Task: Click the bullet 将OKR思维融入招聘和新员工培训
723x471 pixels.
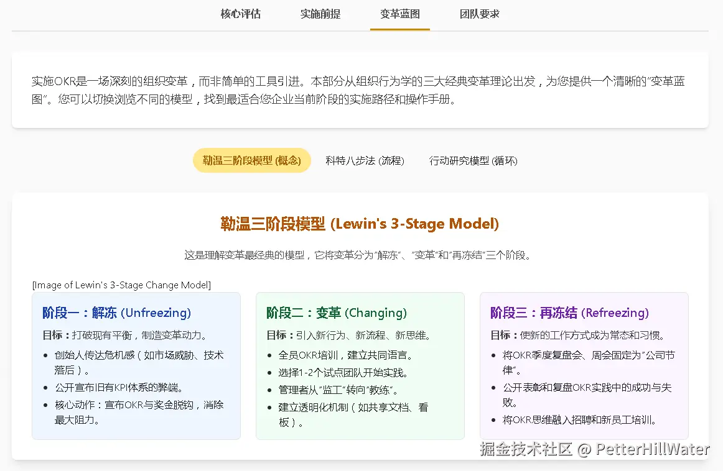Action: (x=580, y=420)
